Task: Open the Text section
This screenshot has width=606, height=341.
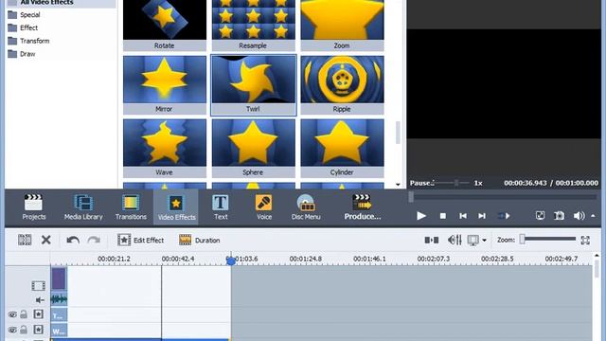Action: (x=221, y=207)
